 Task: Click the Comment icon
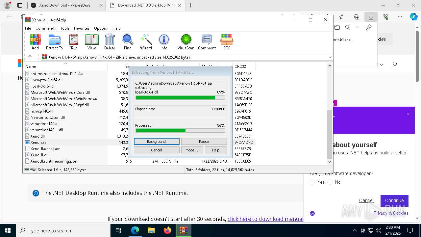(x=207, y=42)
